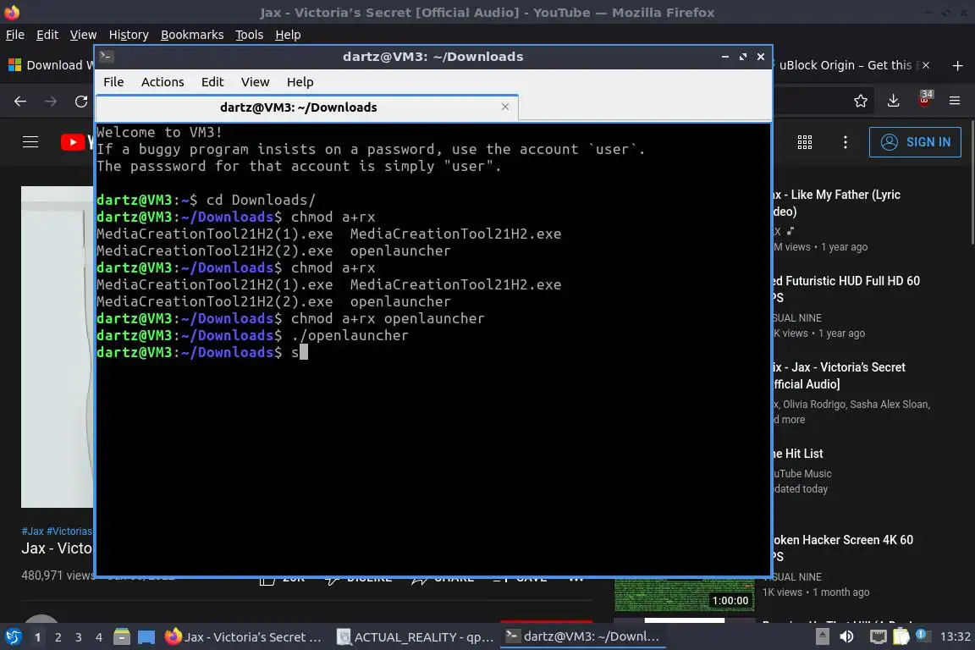Switch to Firefox Jax - Victoria's Secret taskbar entry
This screenshot has width=975, height=650.
point(244,637)
